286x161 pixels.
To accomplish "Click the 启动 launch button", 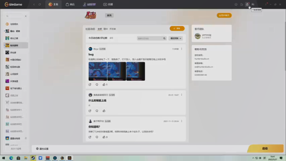I will tap(265, 148).
